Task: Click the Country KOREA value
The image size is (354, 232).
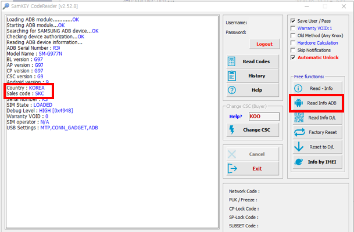Action: [x=37, y=88]
